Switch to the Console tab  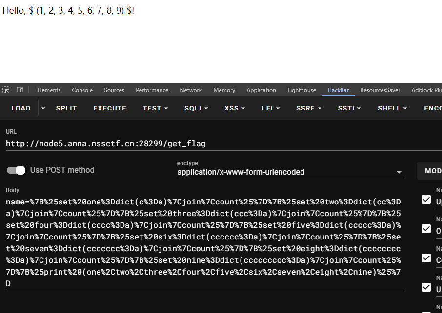82,90
